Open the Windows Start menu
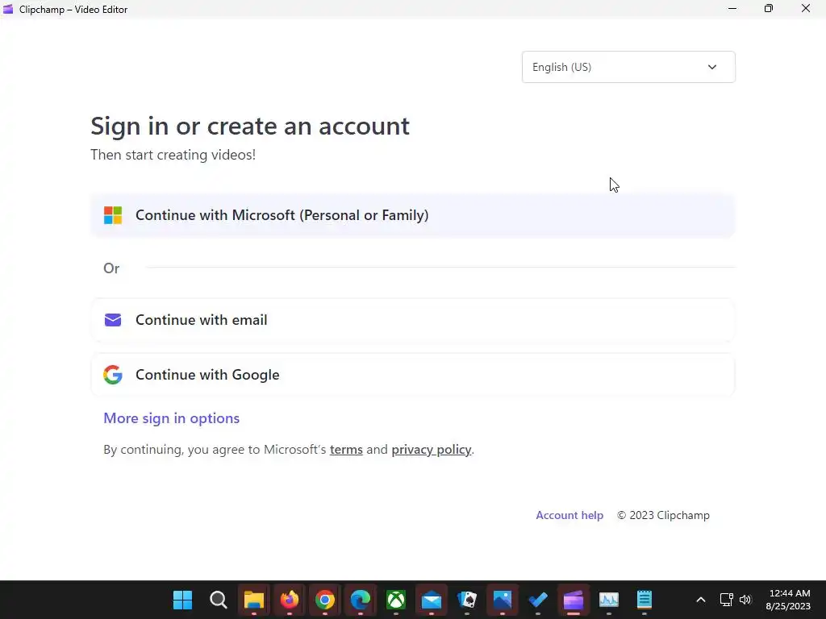The image size is (826, 619). (x=183, y=600)
